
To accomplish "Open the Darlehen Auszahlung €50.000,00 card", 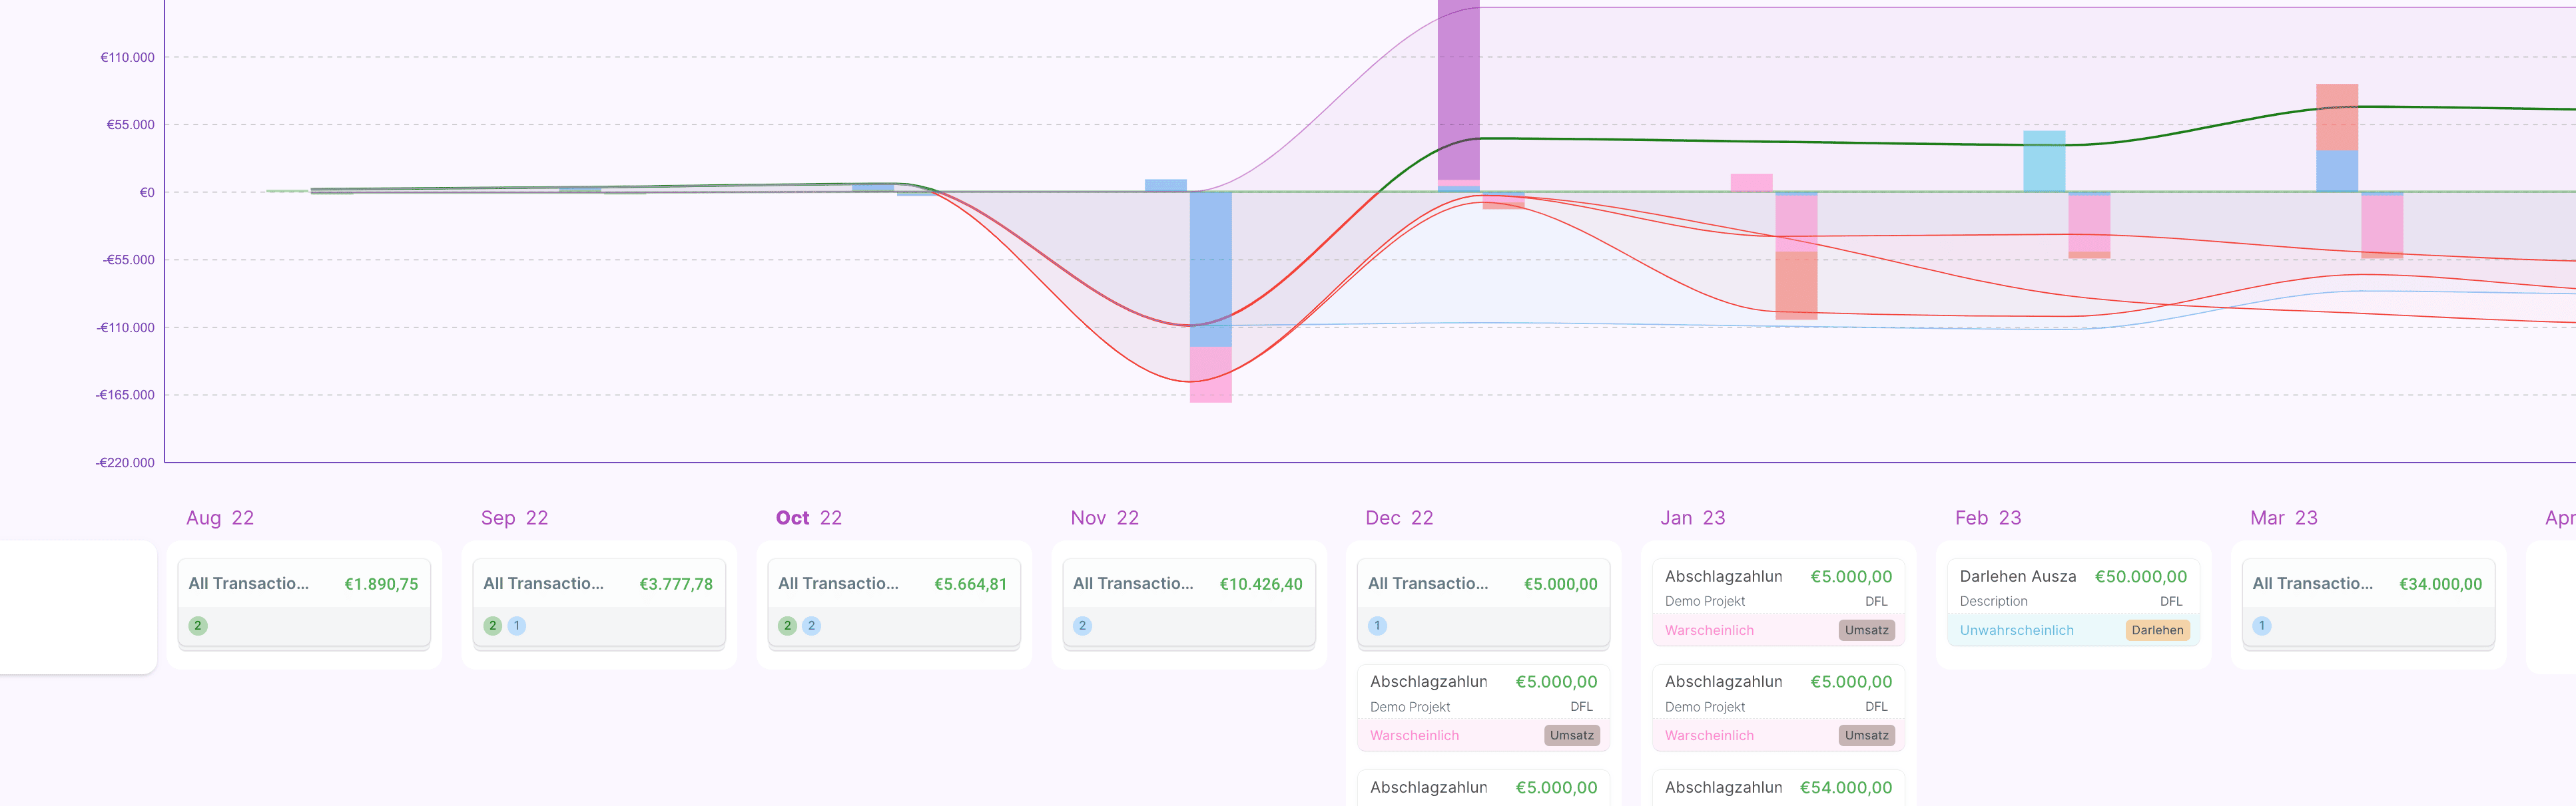I will coord(2072,588).
